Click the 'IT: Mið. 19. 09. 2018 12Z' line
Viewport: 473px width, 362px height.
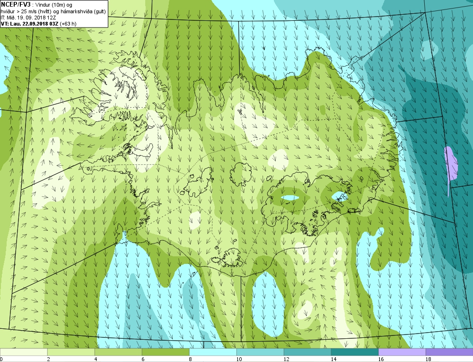click(28, 18)
